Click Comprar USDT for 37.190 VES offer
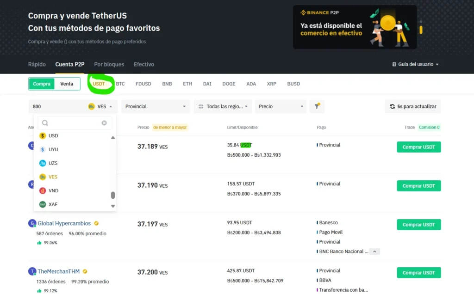 point(418,186)
